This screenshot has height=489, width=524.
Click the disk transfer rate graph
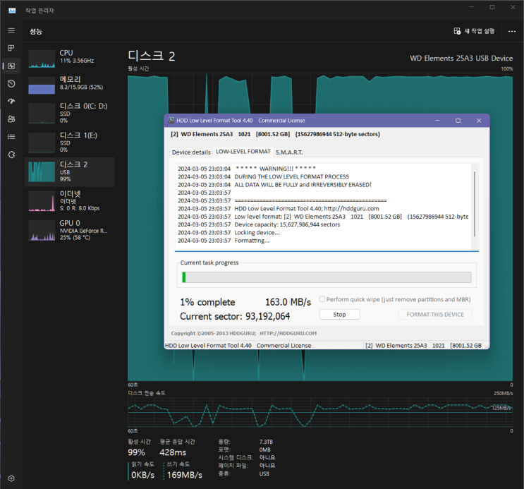(x=319, y=413)
